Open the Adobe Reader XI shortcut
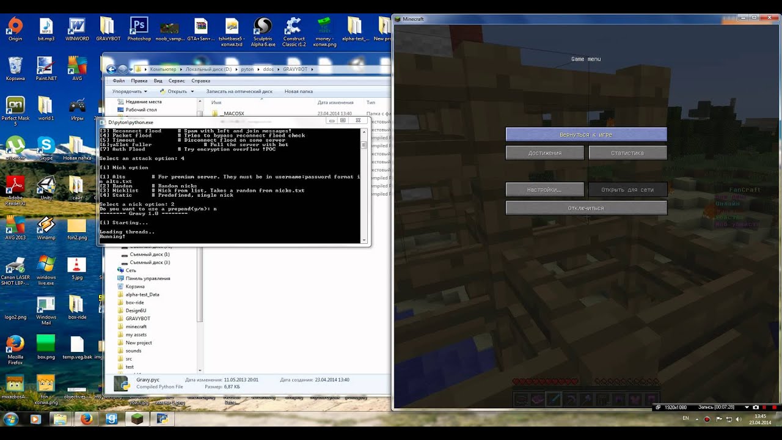 (15, 191)
